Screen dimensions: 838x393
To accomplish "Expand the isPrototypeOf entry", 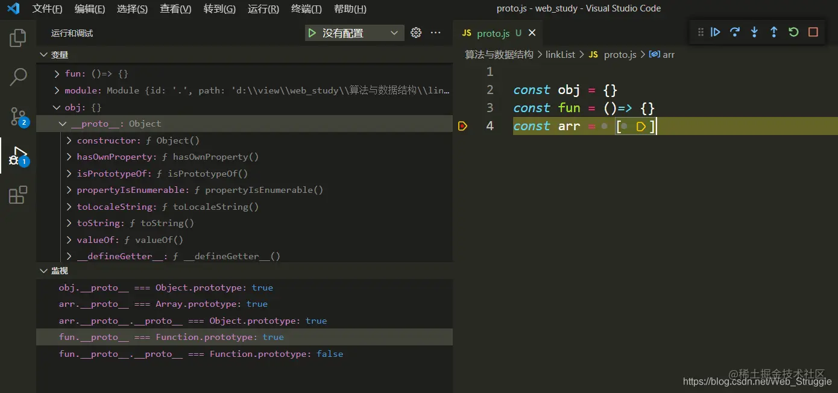I will 69,174.
